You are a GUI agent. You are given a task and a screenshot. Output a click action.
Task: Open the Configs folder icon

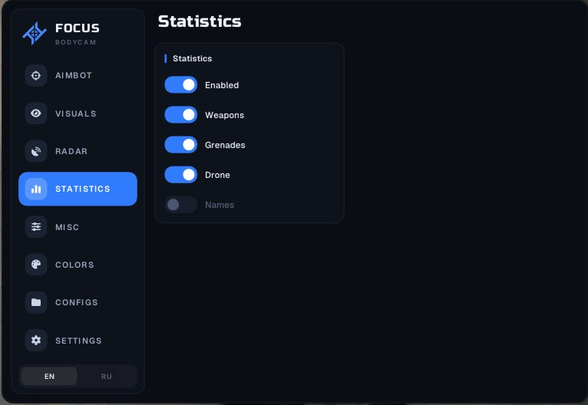[36, 302]
